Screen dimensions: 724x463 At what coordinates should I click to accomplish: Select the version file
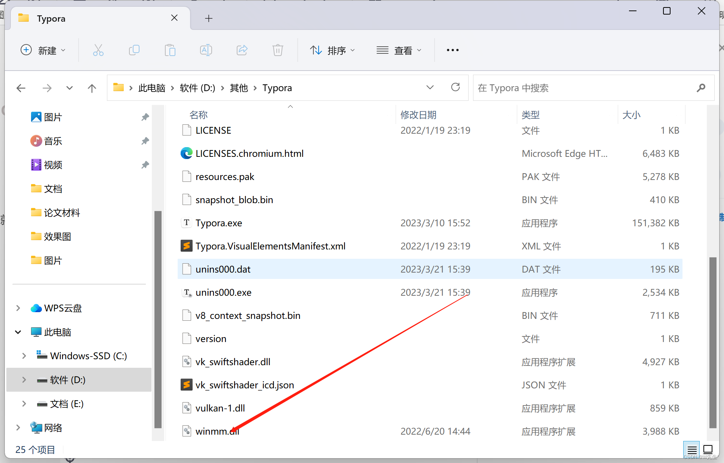[430, 339]
